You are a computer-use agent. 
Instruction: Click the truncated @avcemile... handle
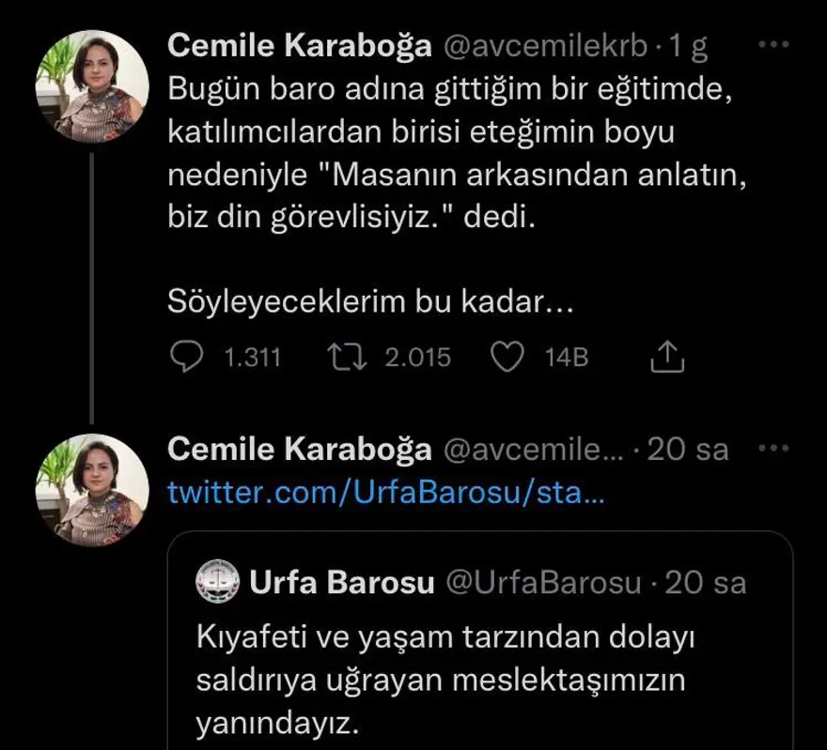pos(531,450)
